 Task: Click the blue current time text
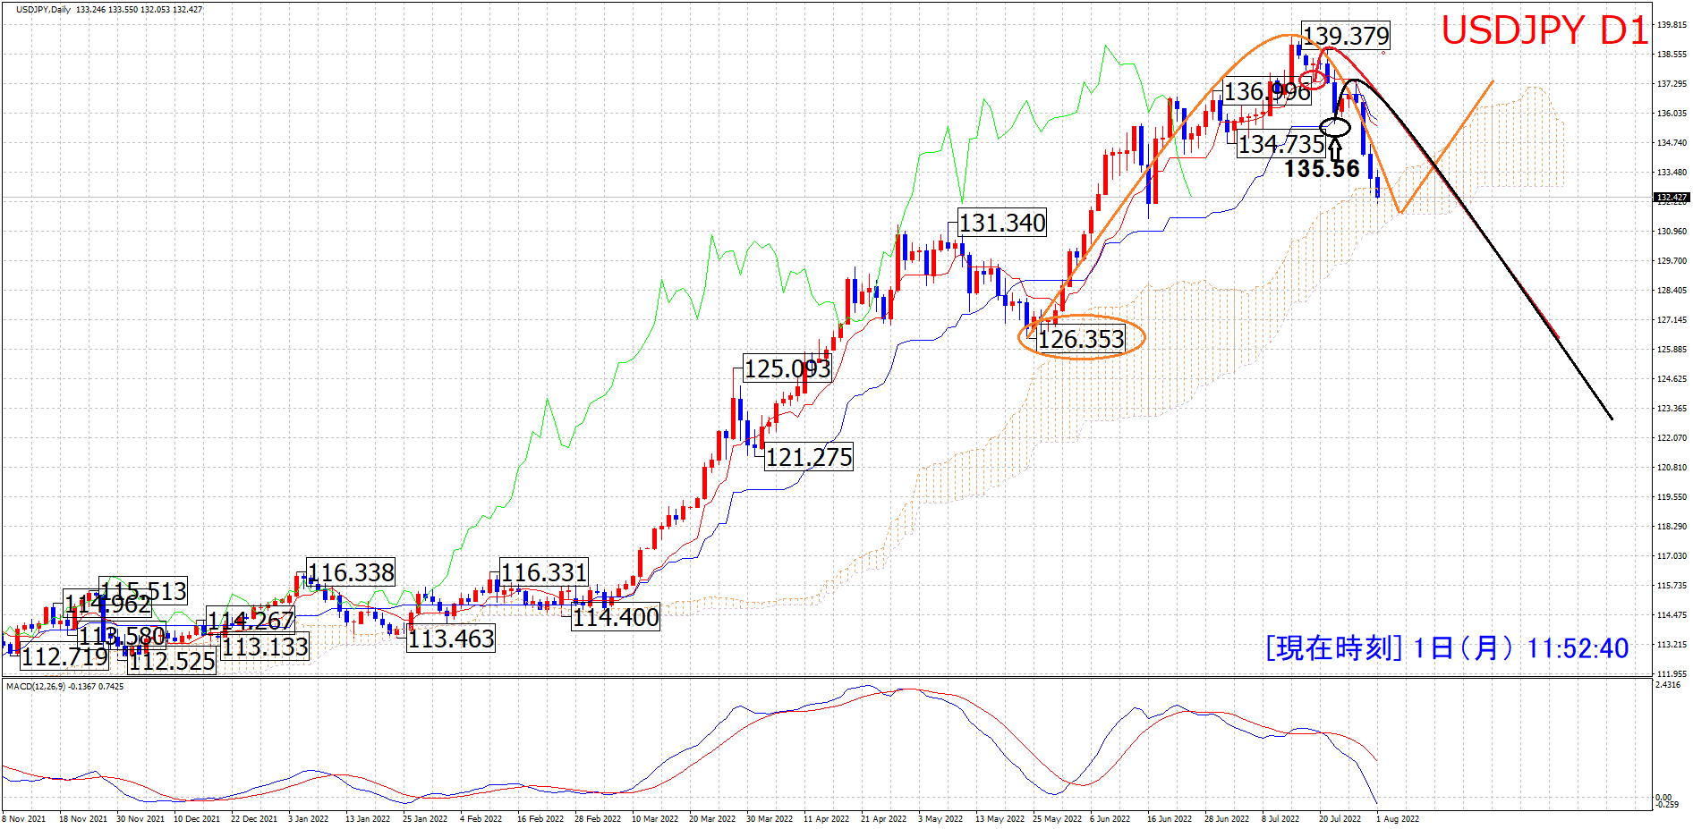tap(1447, 648)
